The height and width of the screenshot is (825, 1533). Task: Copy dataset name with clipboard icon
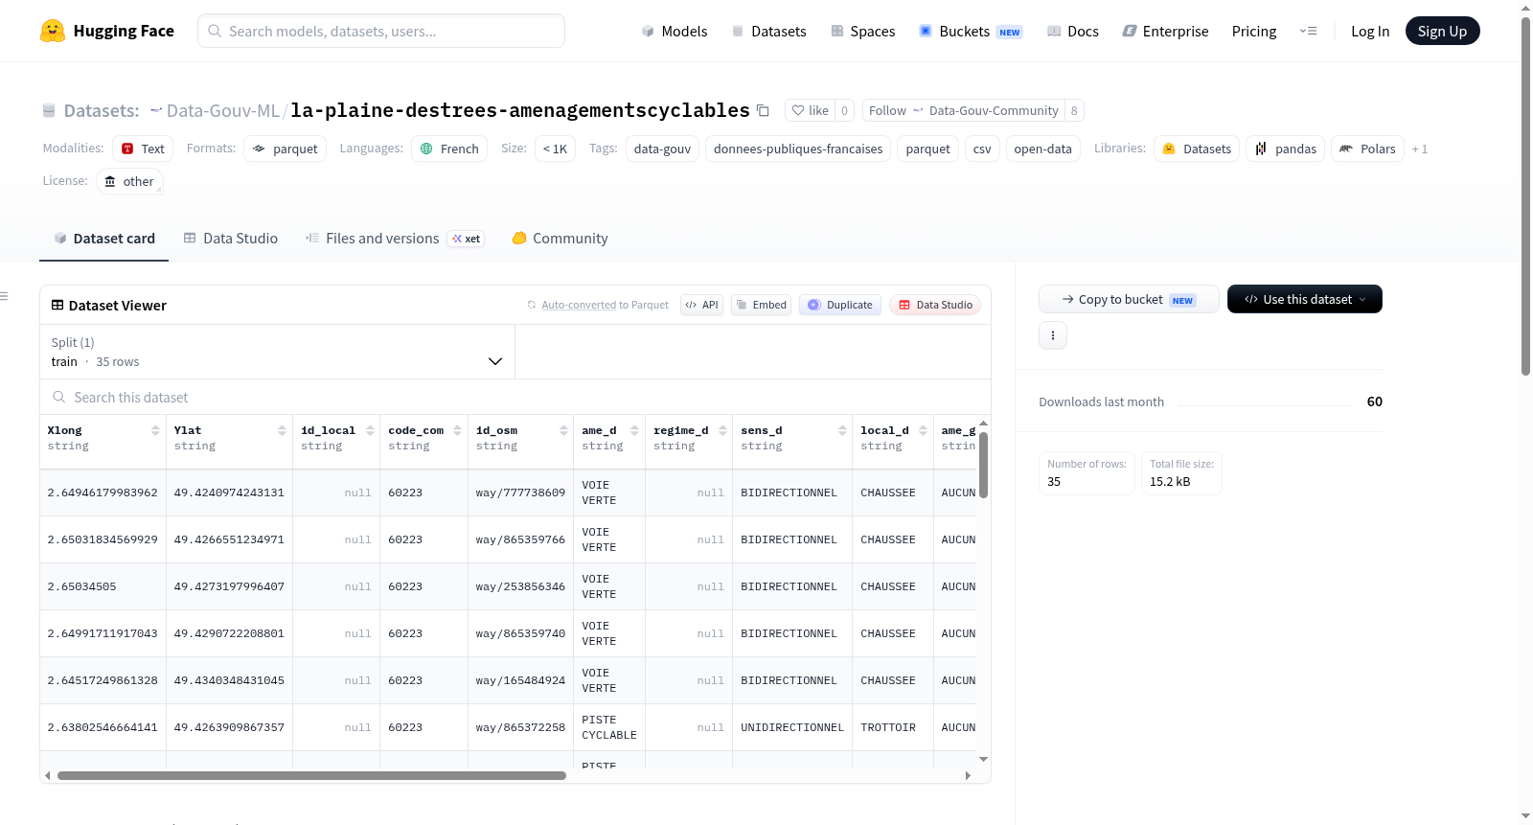pyautogui.click(x=763, y=110)
